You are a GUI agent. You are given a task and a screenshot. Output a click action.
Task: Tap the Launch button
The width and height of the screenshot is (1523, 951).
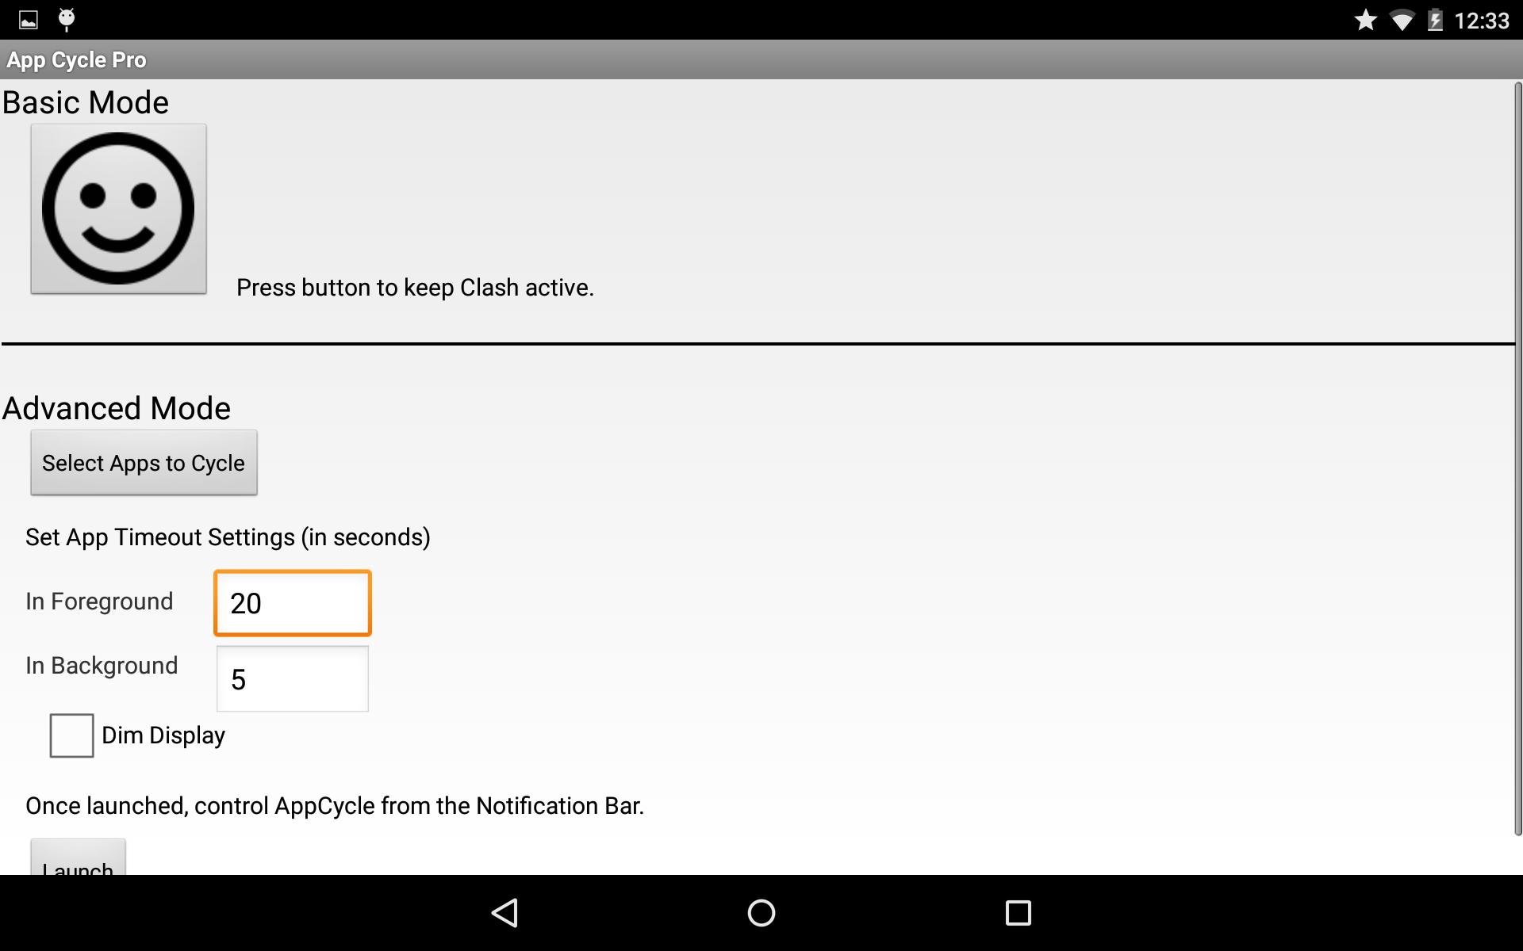pos(78,857)
